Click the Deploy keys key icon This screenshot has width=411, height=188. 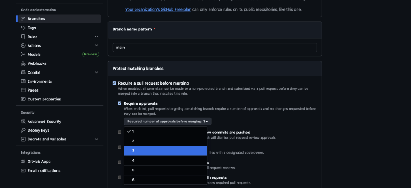(x=23, y=130)
